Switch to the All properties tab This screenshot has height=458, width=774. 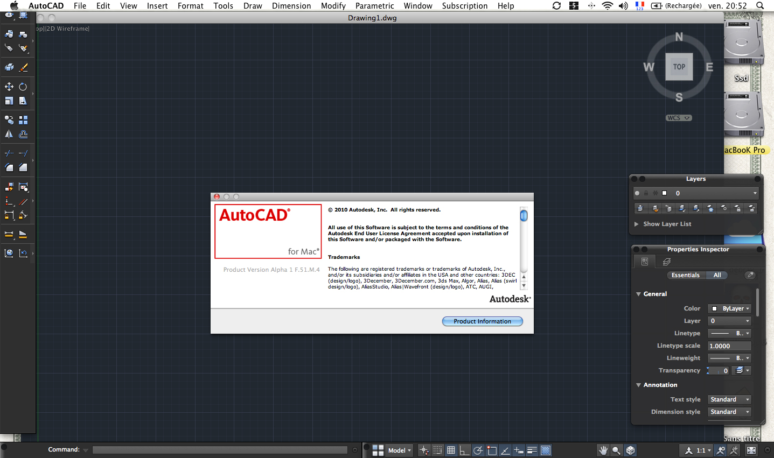click(717, 275)
